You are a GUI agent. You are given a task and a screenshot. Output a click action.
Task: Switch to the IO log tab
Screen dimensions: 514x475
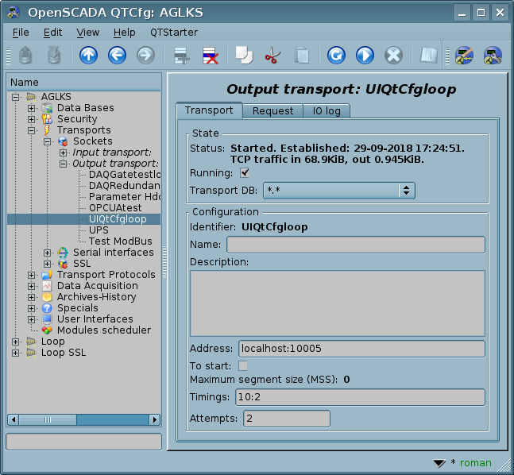(x=327, y=110)
